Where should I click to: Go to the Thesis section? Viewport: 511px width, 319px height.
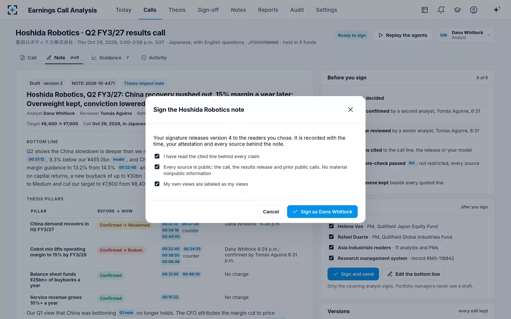tap(177, 10)
